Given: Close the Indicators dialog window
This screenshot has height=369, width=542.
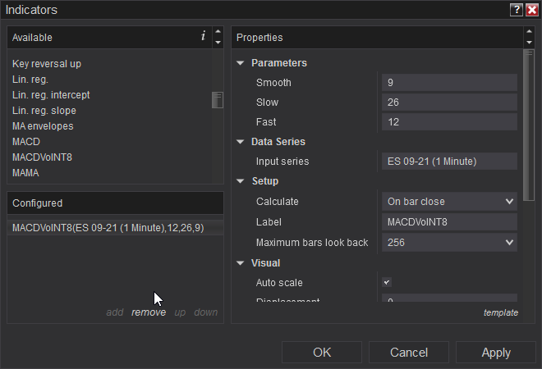Looking at the screenshot, I should tap(531, 10).
